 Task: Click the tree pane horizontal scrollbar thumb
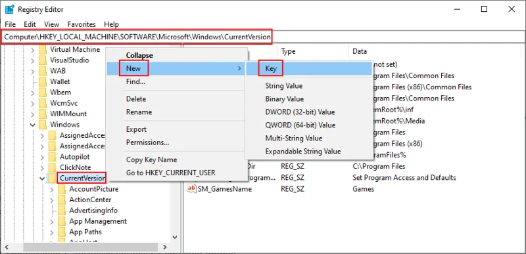tap(91, 247)
